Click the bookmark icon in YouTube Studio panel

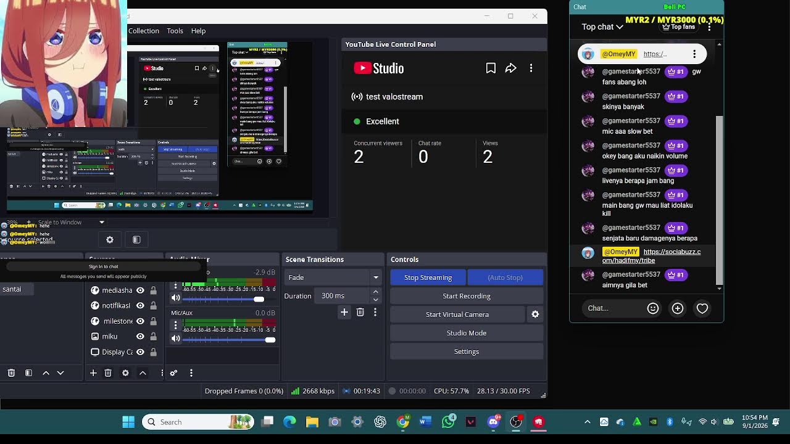click(491, 68)
